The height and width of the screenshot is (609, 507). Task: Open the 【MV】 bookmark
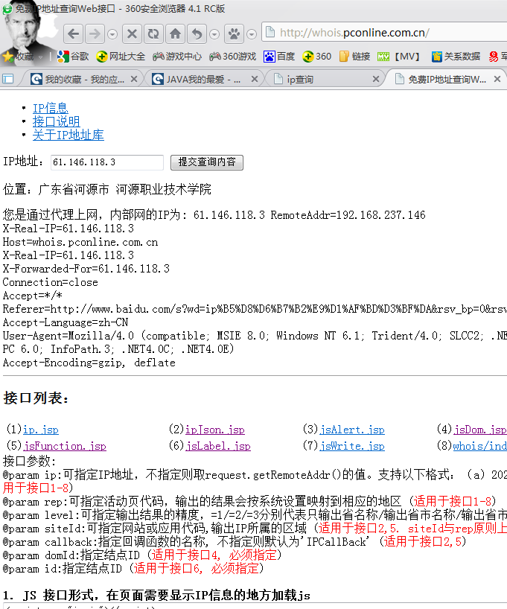pos(400,57)
